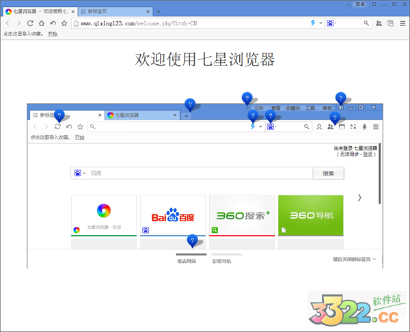Viewport: 410px width, 332px height.
Task: Click 文件 menu in the preview illustration
Action: point(258,108)
